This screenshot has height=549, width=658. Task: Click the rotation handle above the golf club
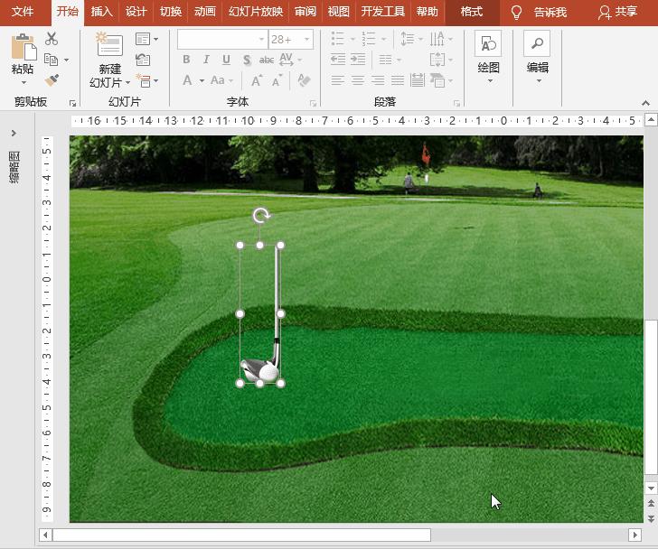point(260,216)
